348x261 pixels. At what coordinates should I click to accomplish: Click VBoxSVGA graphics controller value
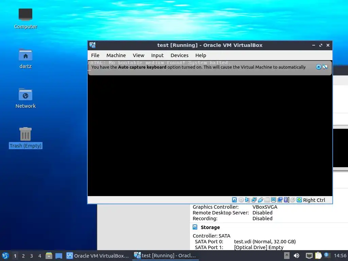pos(265,207)
